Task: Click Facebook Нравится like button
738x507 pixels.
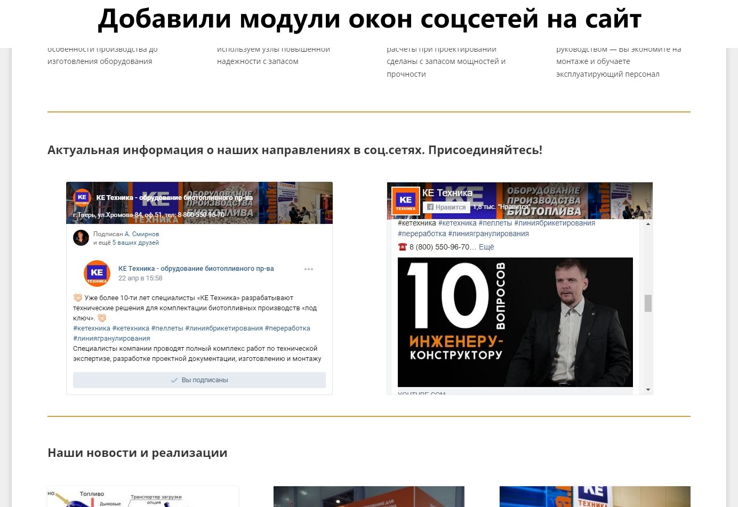Action: (446, 207)
